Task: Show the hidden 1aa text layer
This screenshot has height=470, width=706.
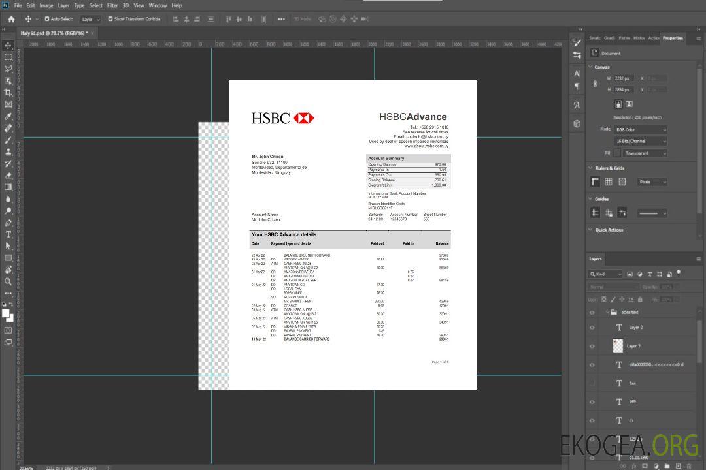Action: coord(592,383)
